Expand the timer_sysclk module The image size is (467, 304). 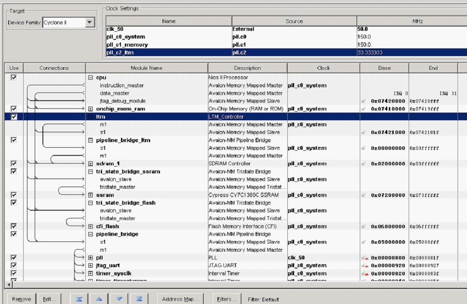tap(90, 273)
